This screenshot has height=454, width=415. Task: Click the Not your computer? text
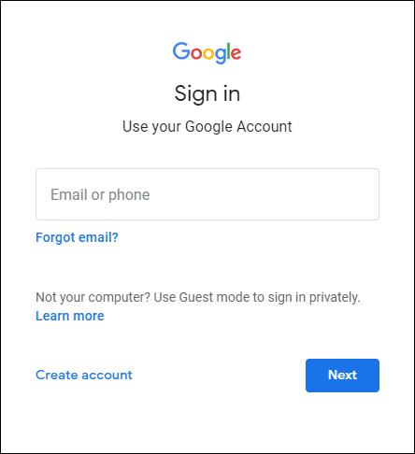pyautogui.click(x=93, y=297)
